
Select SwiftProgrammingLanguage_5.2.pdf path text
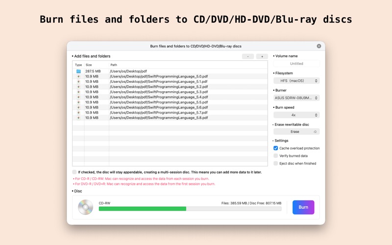coord(159,87)
